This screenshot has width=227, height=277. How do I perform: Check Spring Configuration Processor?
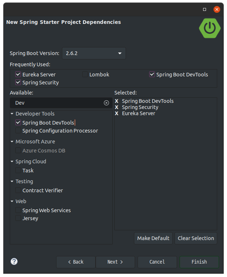pyautogui.click(x=18, y=131)
